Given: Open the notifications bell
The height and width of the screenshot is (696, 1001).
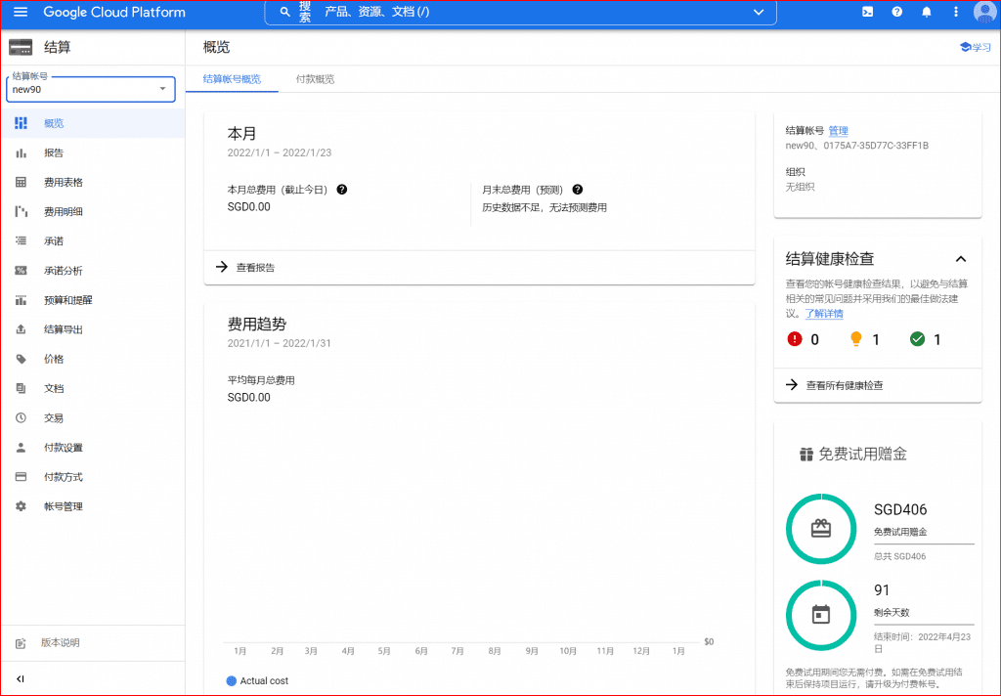Looking at the screenshot, I should tap(926, 13).
